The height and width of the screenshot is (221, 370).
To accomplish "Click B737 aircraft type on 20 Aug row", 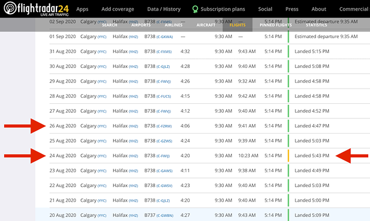I will point(150,215).
